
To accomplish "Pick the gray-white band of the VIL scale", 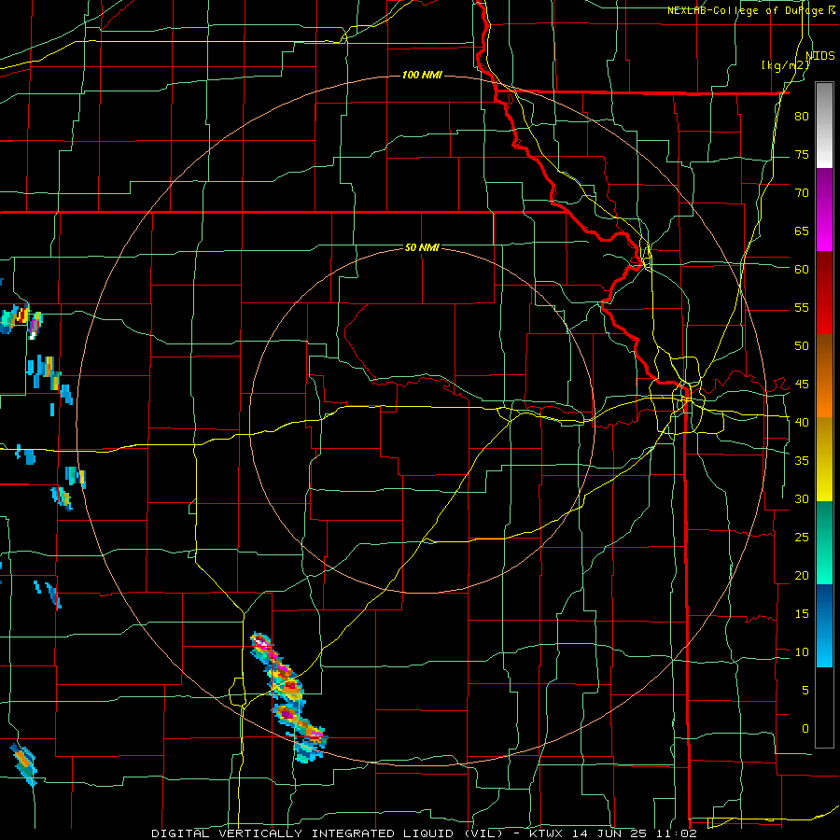I will point(824,125).
